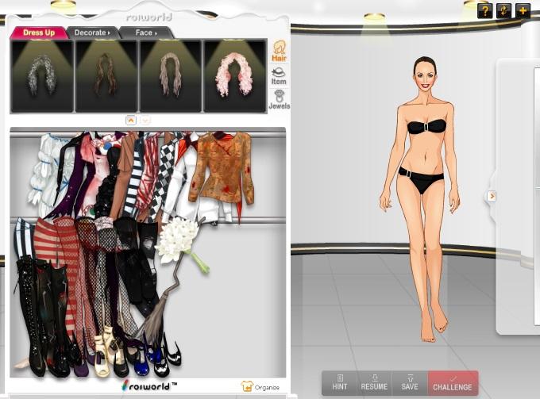
Task: Click the refresh arrows icon at top right
Action: pyautogui.click(x=504, y=10)
